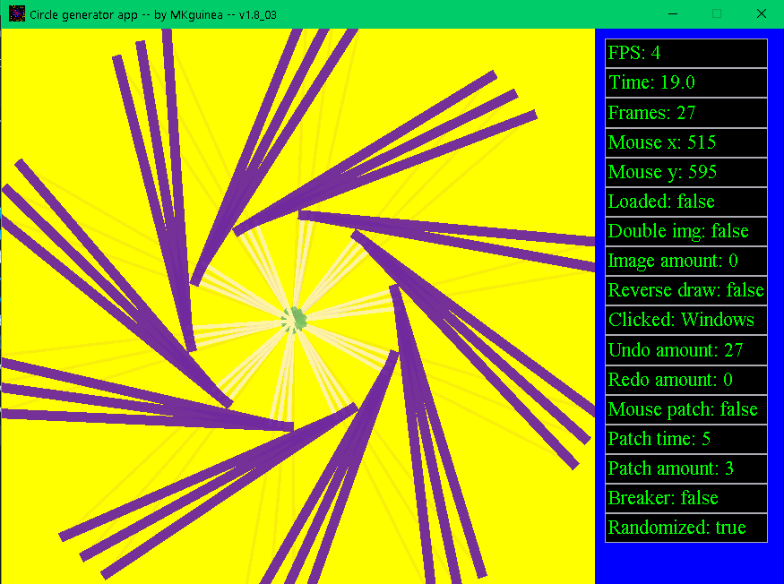
Task: Toggle the Double img: false entry
Action: 686,231
